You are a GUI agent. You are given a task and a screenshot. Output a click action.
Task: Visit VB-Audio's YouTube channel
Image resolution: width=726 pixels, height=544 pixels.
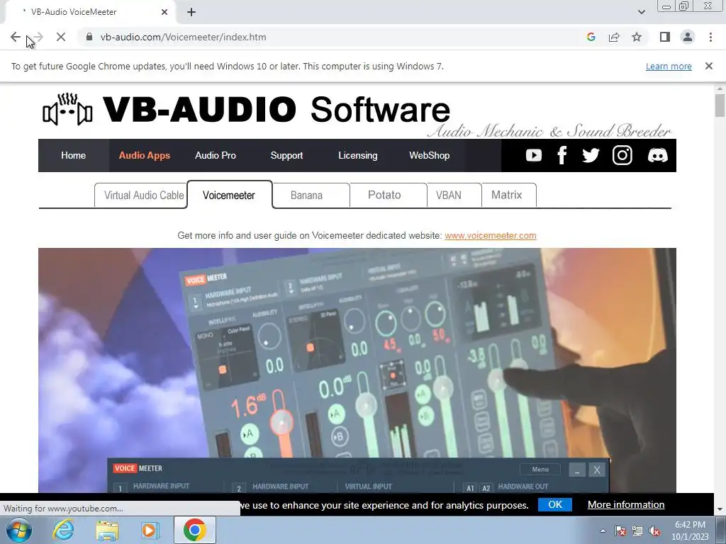click(x=533, y=155)
